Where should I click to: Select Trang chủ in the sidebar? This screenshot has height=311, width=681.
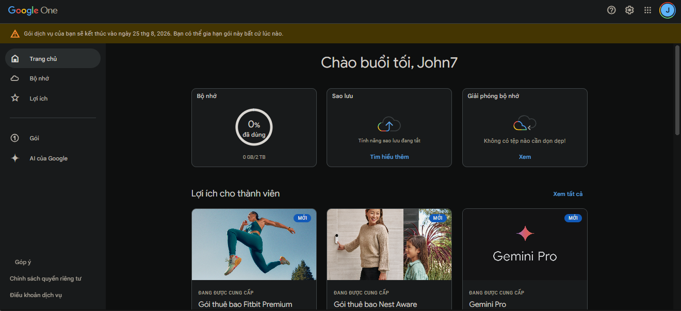[43, 59]
